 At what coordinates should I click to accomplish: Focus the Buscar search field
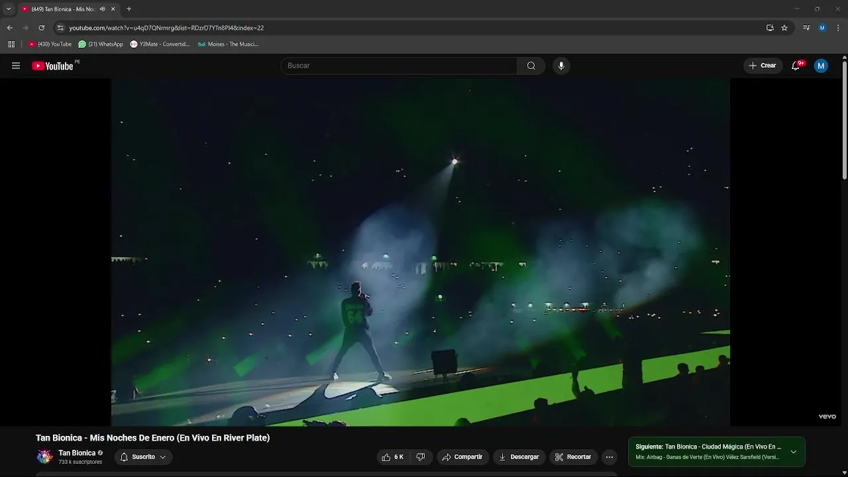pyautogui.click(x=399, y=66)
